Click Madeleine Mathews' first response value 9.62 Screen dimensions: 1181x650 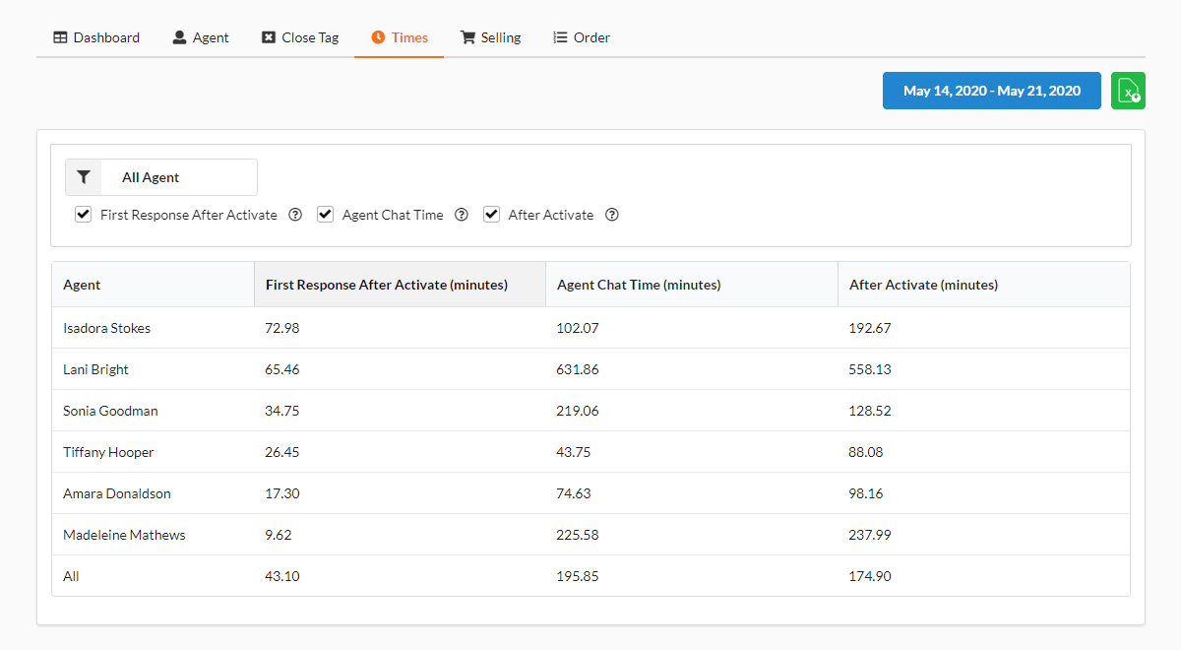279,535
